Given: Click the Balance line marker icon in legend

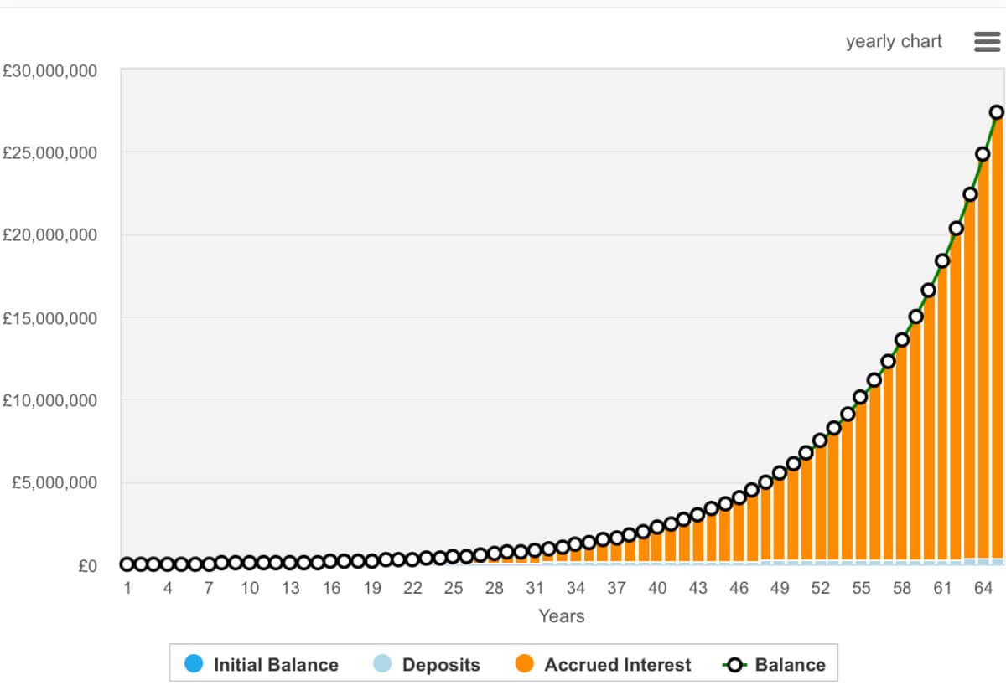Looking at the screenshot, I should pos(735,665).
